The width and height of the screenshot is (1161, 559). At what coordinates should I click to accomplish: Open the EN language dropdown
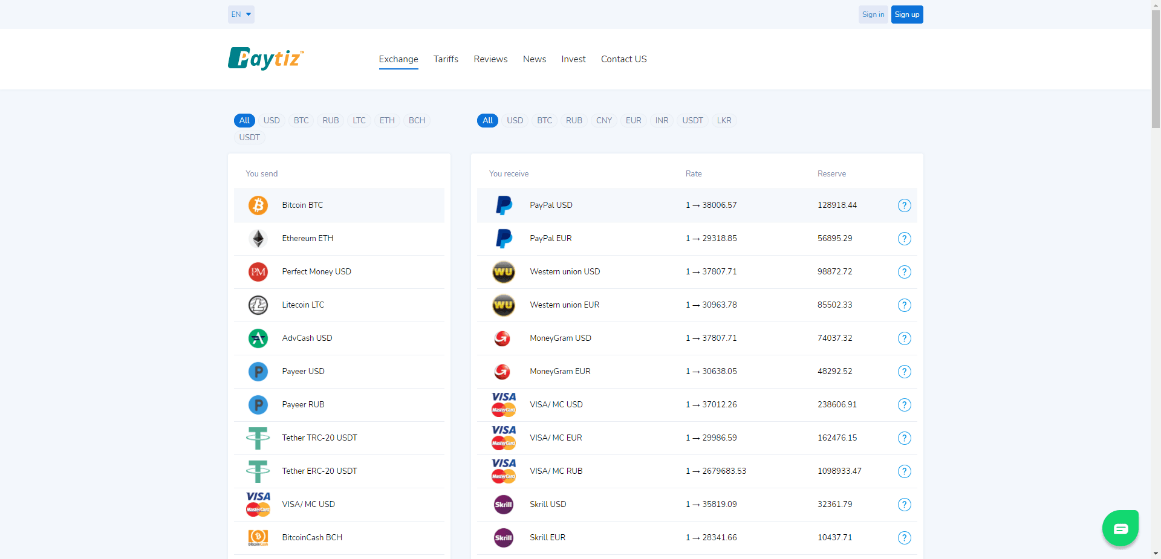tap(241, 15)
